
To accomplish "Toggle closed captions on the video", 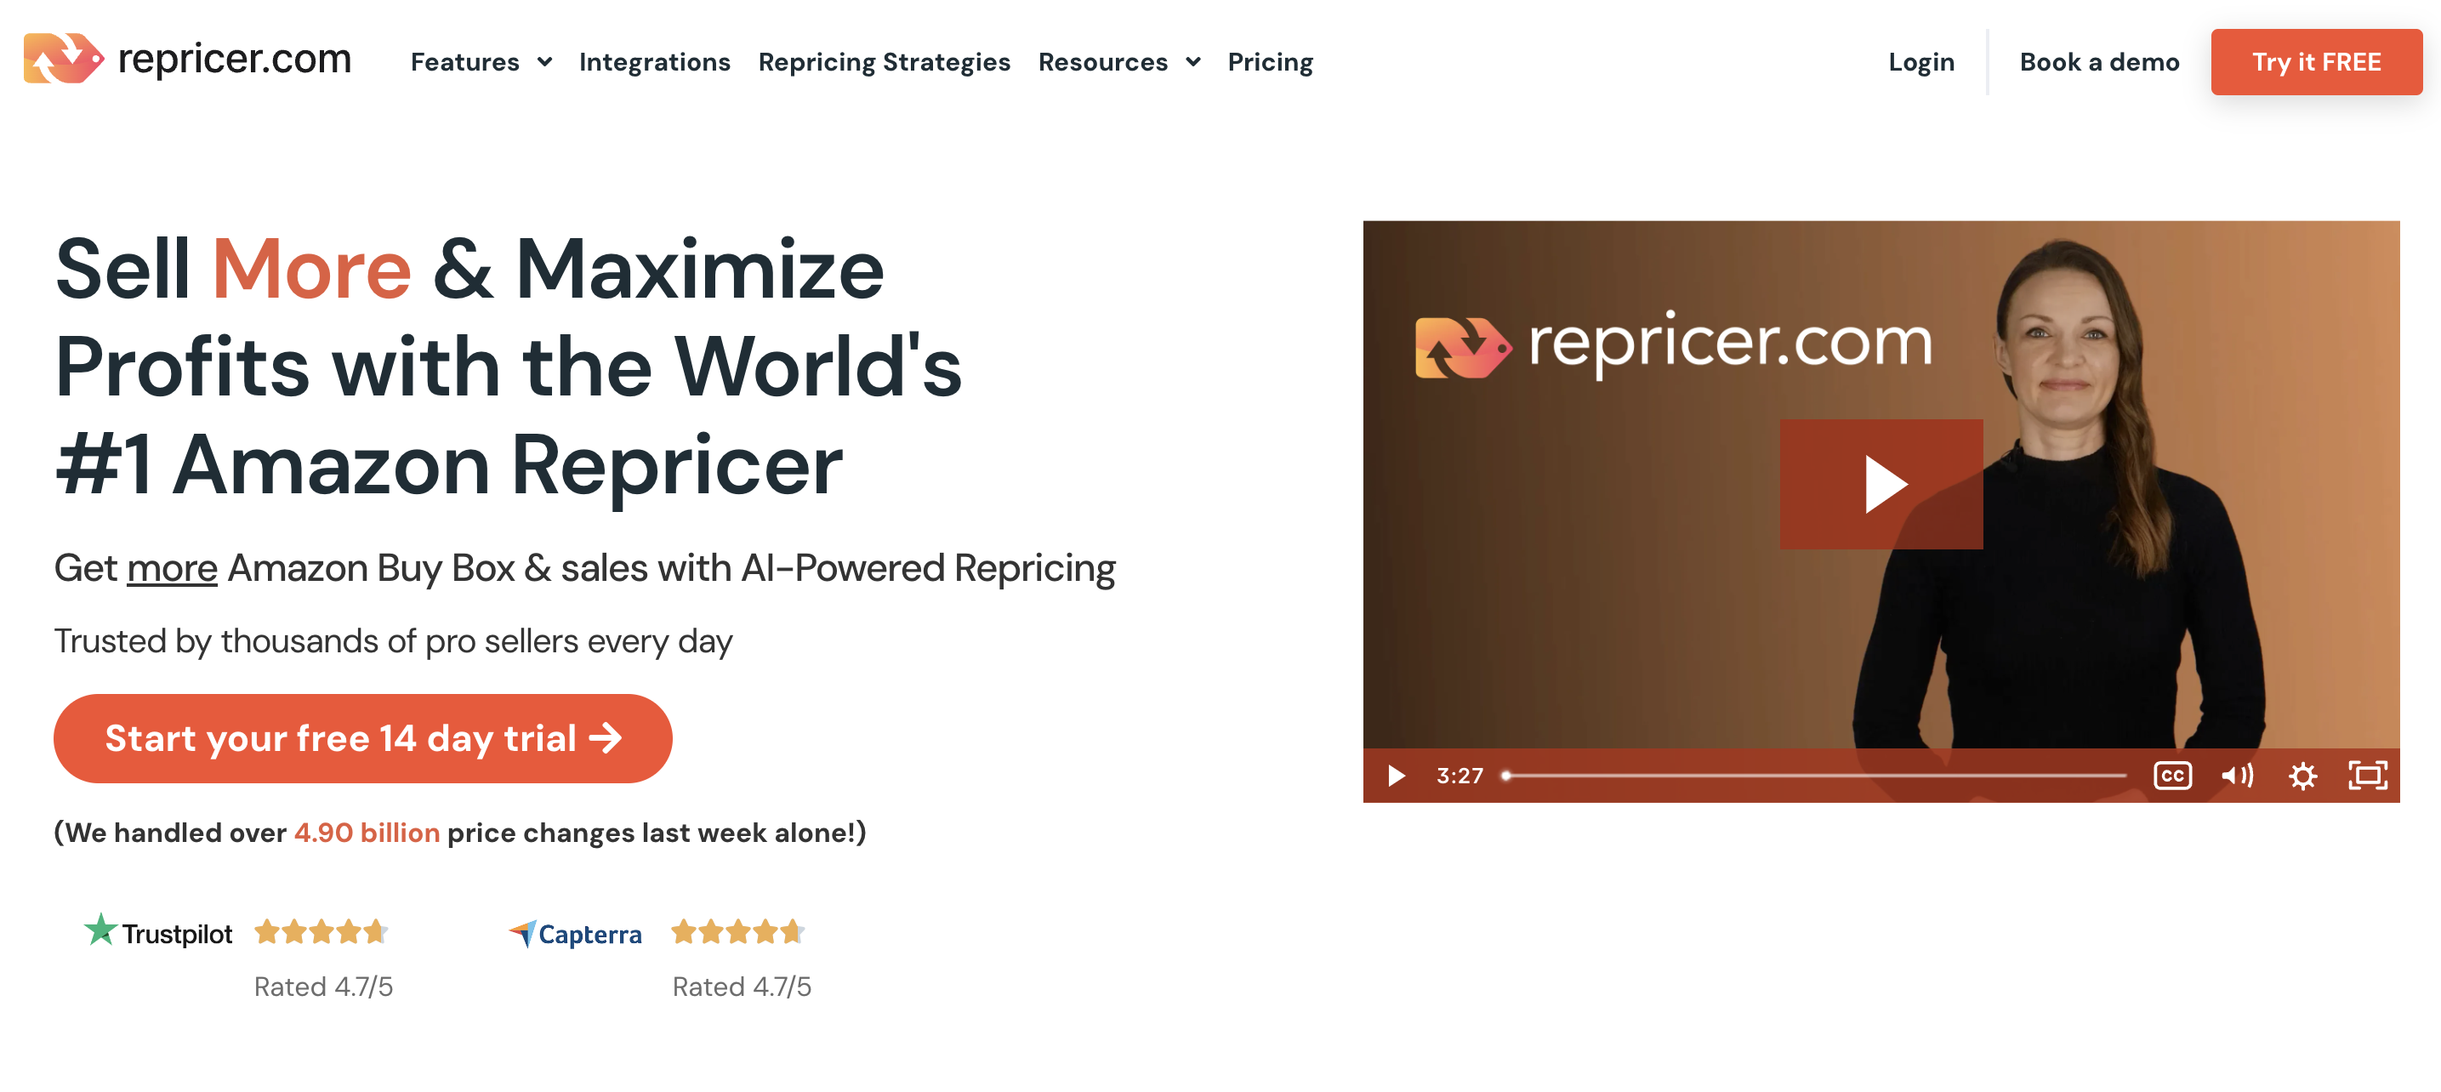I will (x=2172, y=776).
